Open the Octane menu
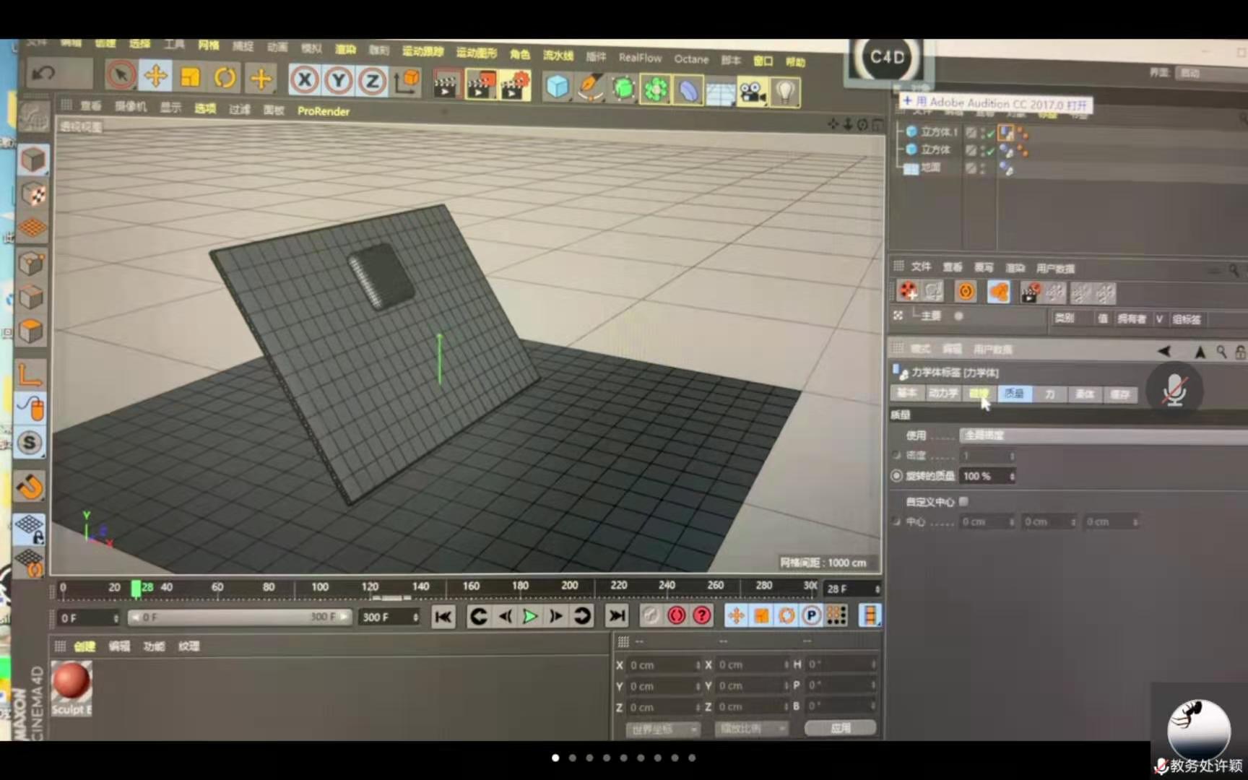Screen dimensions: 1248x780 click(x=690, y=59)
